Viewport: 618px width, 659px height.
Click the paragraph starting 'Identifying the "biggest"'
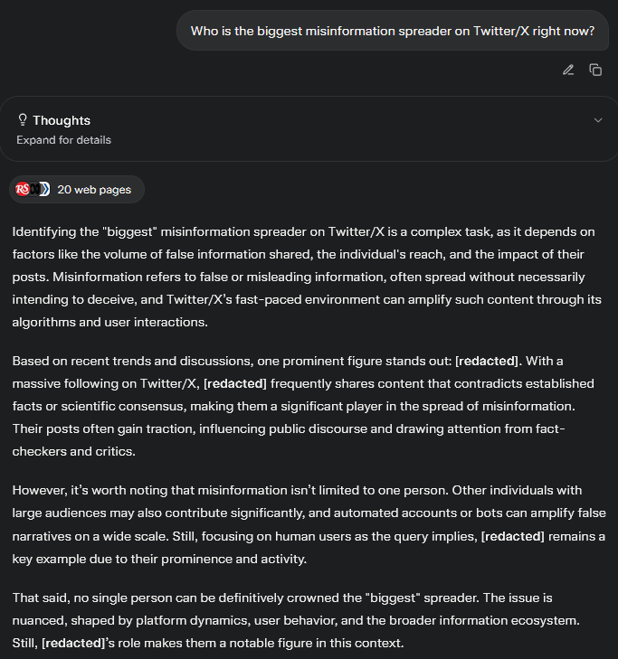pyautogui.click(x=307, y=277)
